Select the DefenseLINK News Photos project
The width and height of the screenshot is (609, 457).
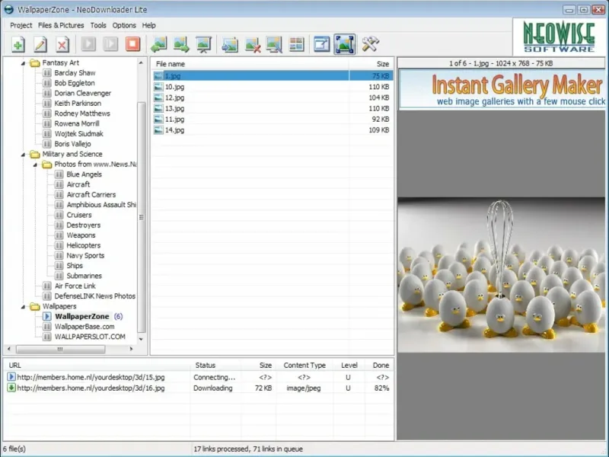(94, 296)
